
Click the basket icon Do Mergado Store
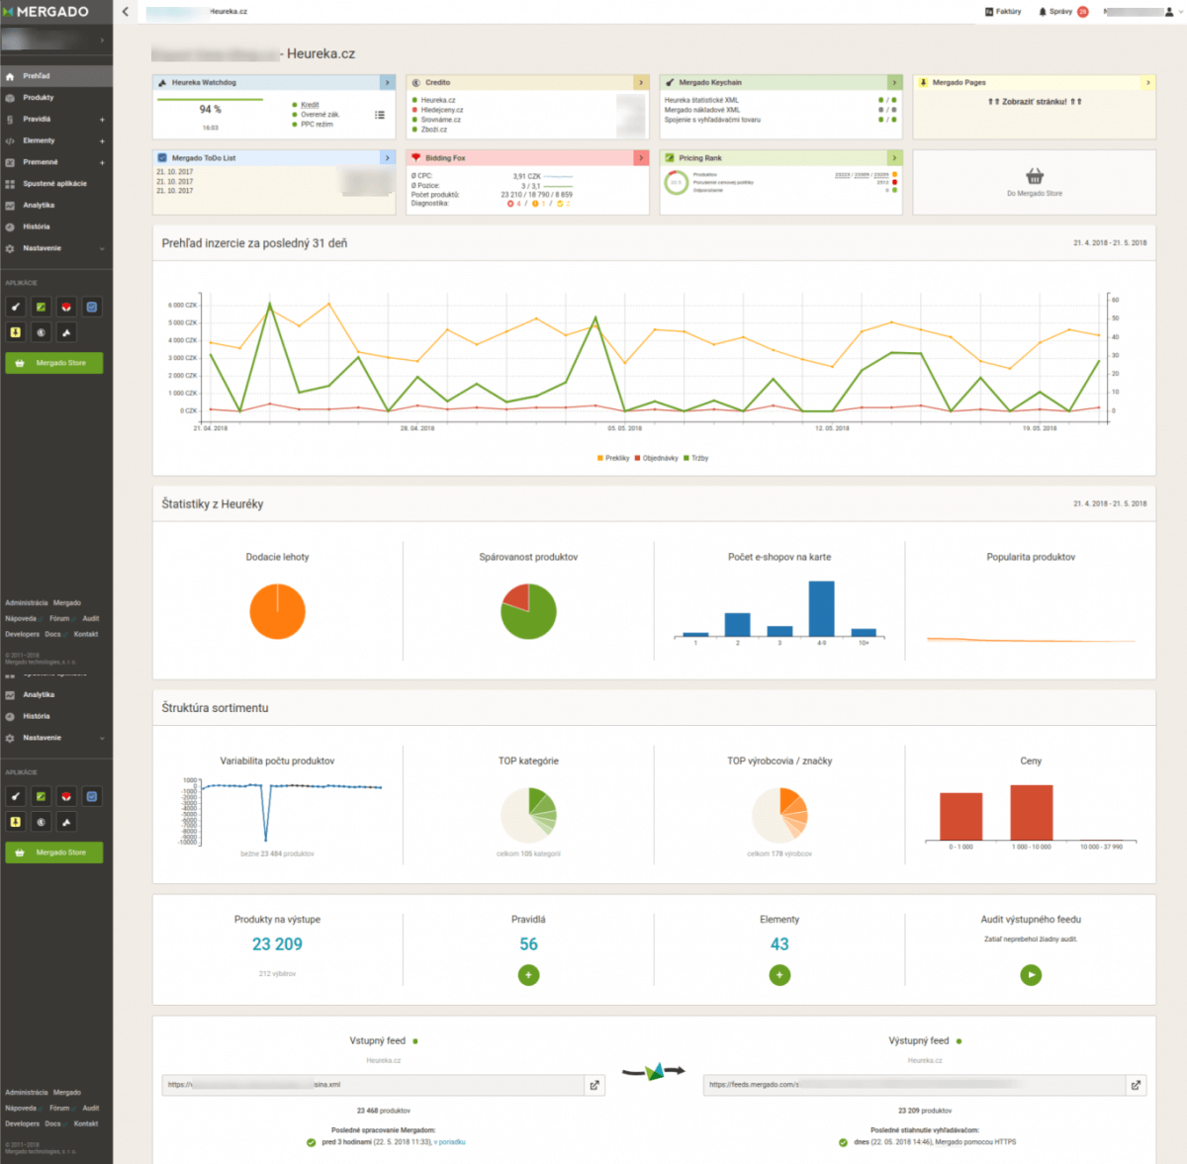(x=1034, y=176)
